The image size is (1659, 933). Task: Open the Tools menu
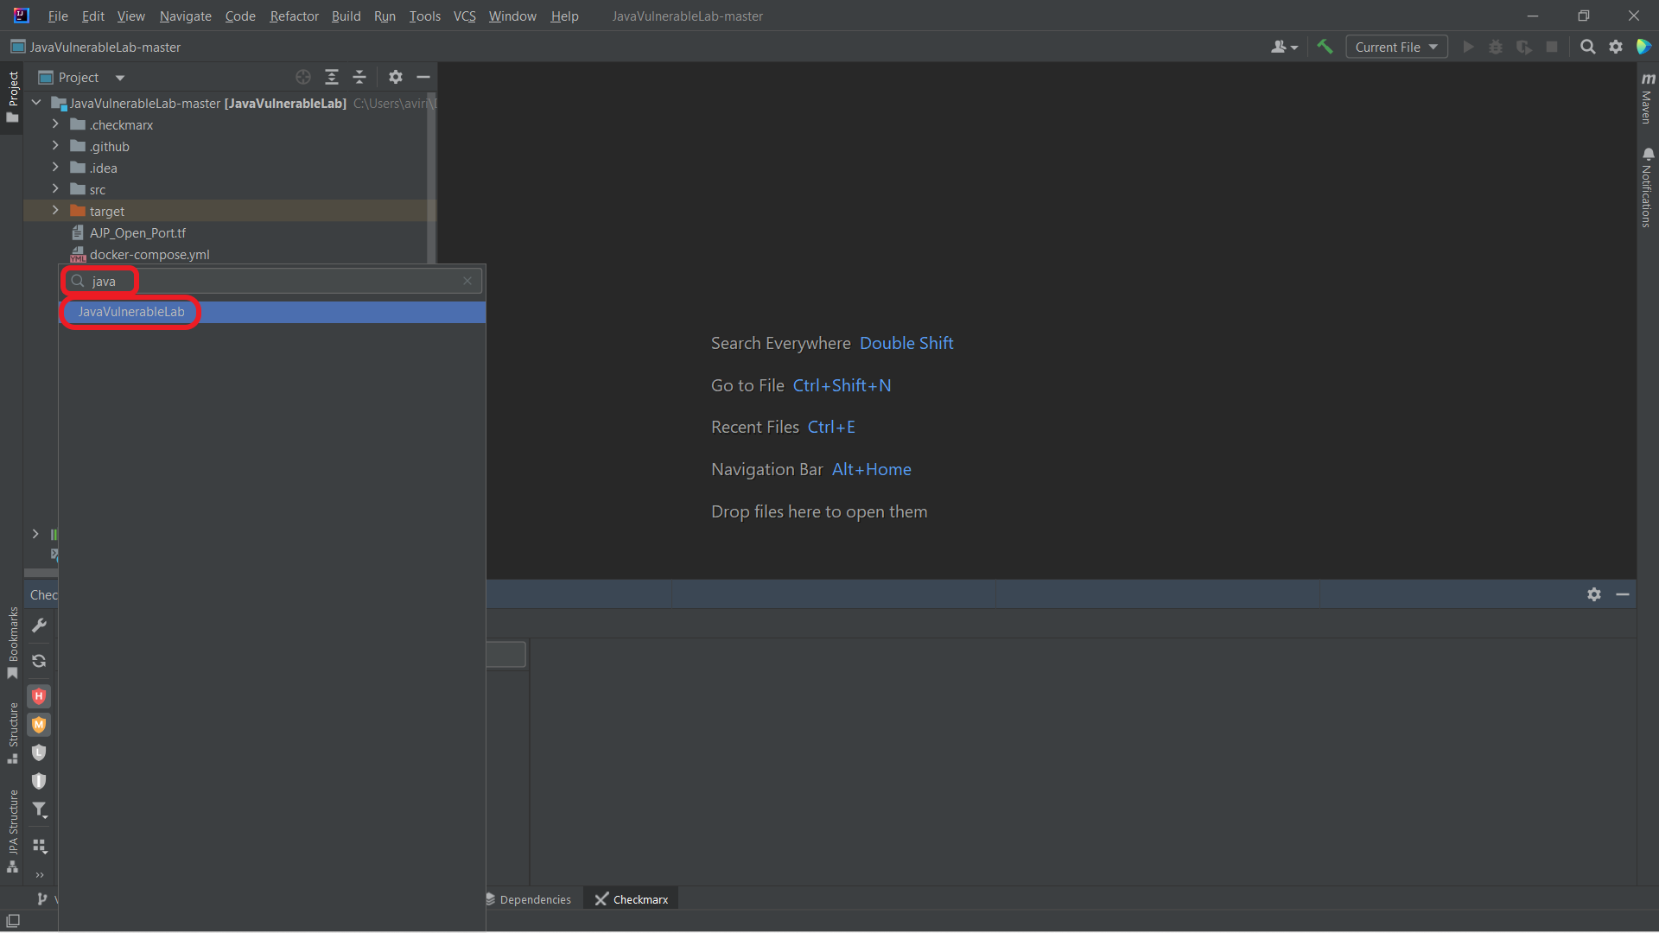[424, 16]
